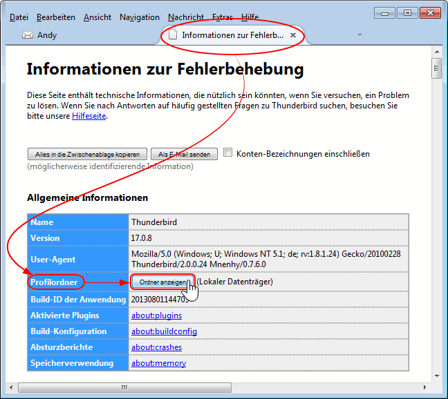
Task: Open the Hilfe menu
Action: tap(250, 17)
